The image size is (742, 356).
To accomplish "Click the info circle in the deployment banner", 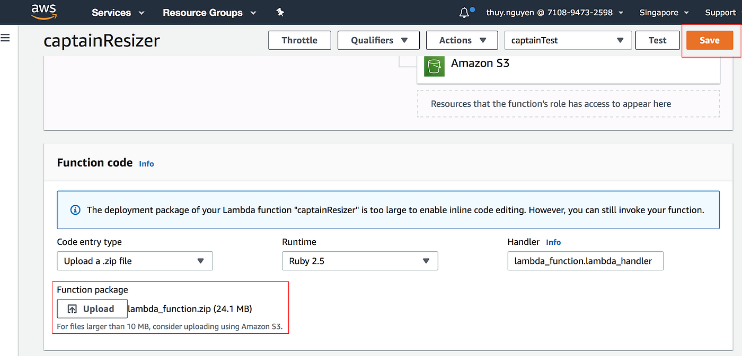I will pos(75,209).
